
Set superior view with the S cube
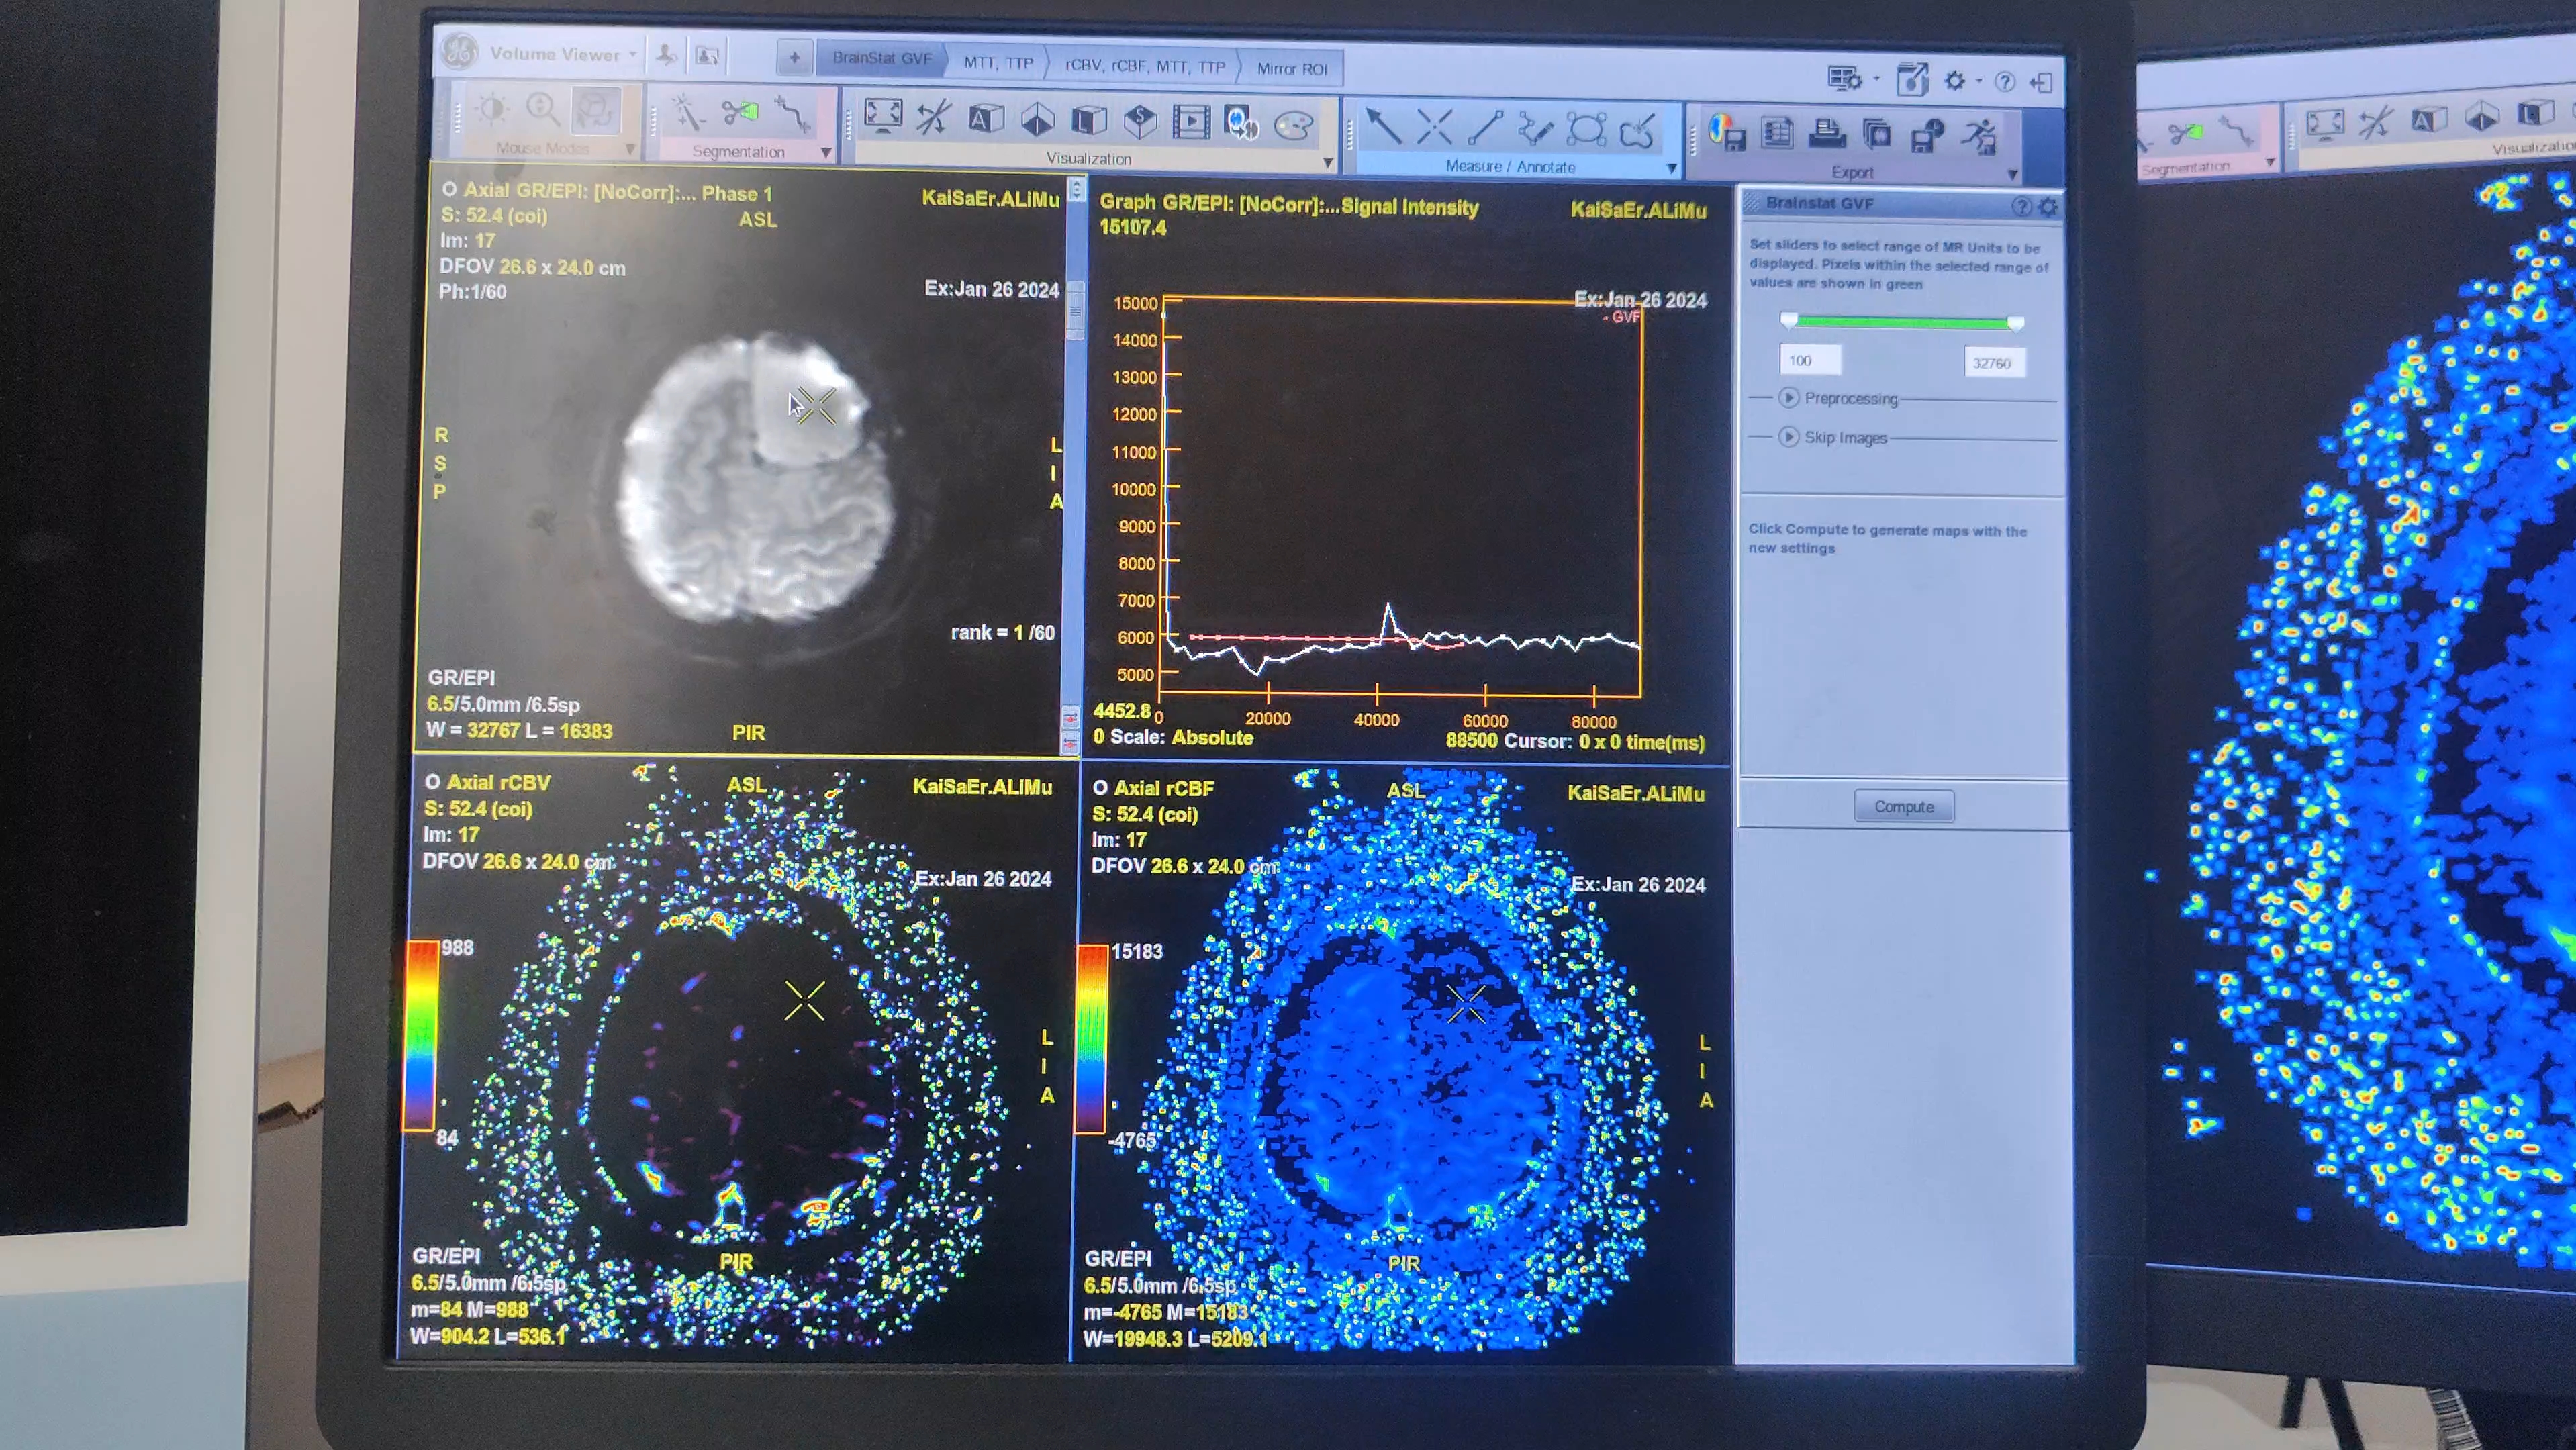click(1140, 122)
